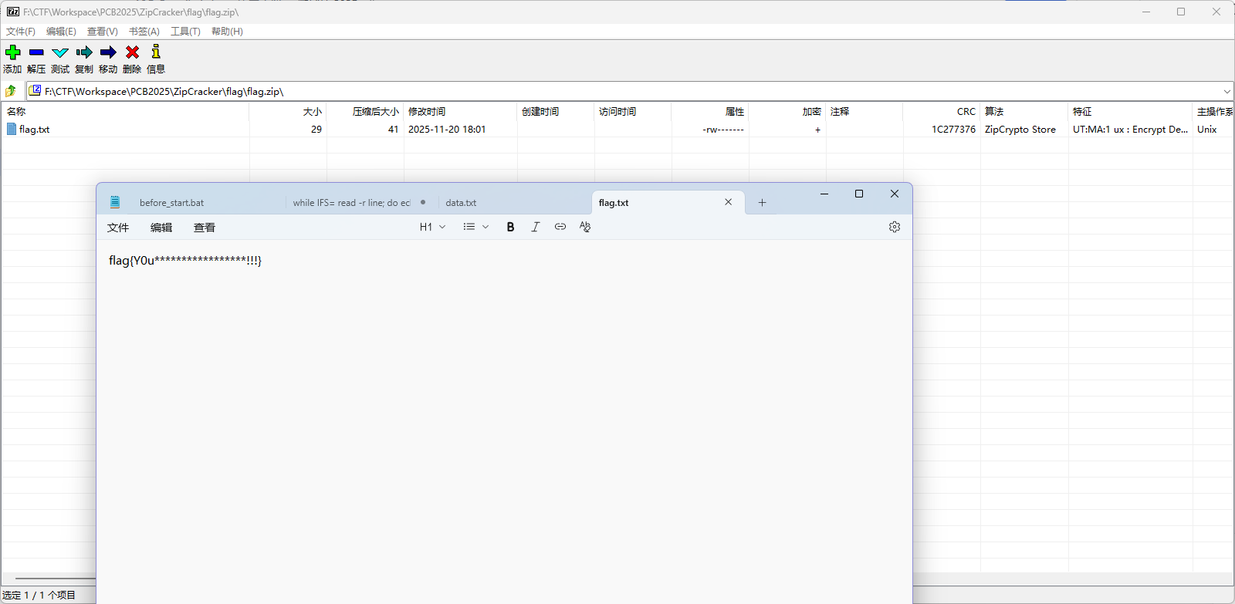
Task: Click the Test (测试) checkmark icon
Action: pos(60,52)
